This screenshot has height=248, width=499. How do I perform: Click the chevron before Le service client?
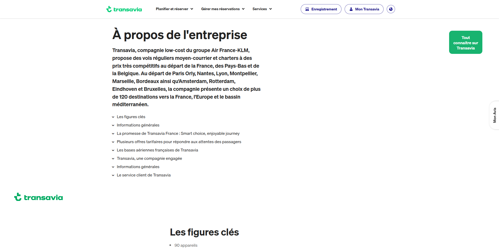tap(113, 175)
